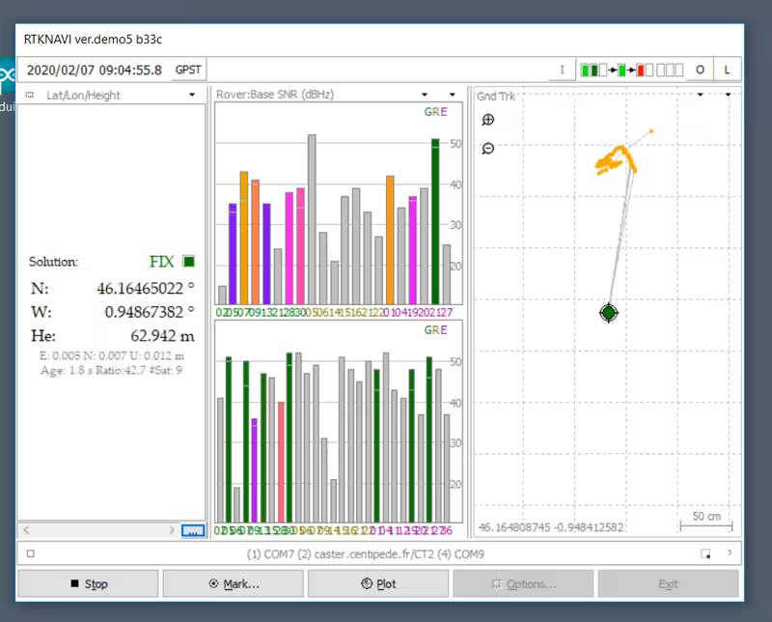Click the Arduino desktop icon at left edge
This screenshot has height=622, width=772.
[7, 77]
